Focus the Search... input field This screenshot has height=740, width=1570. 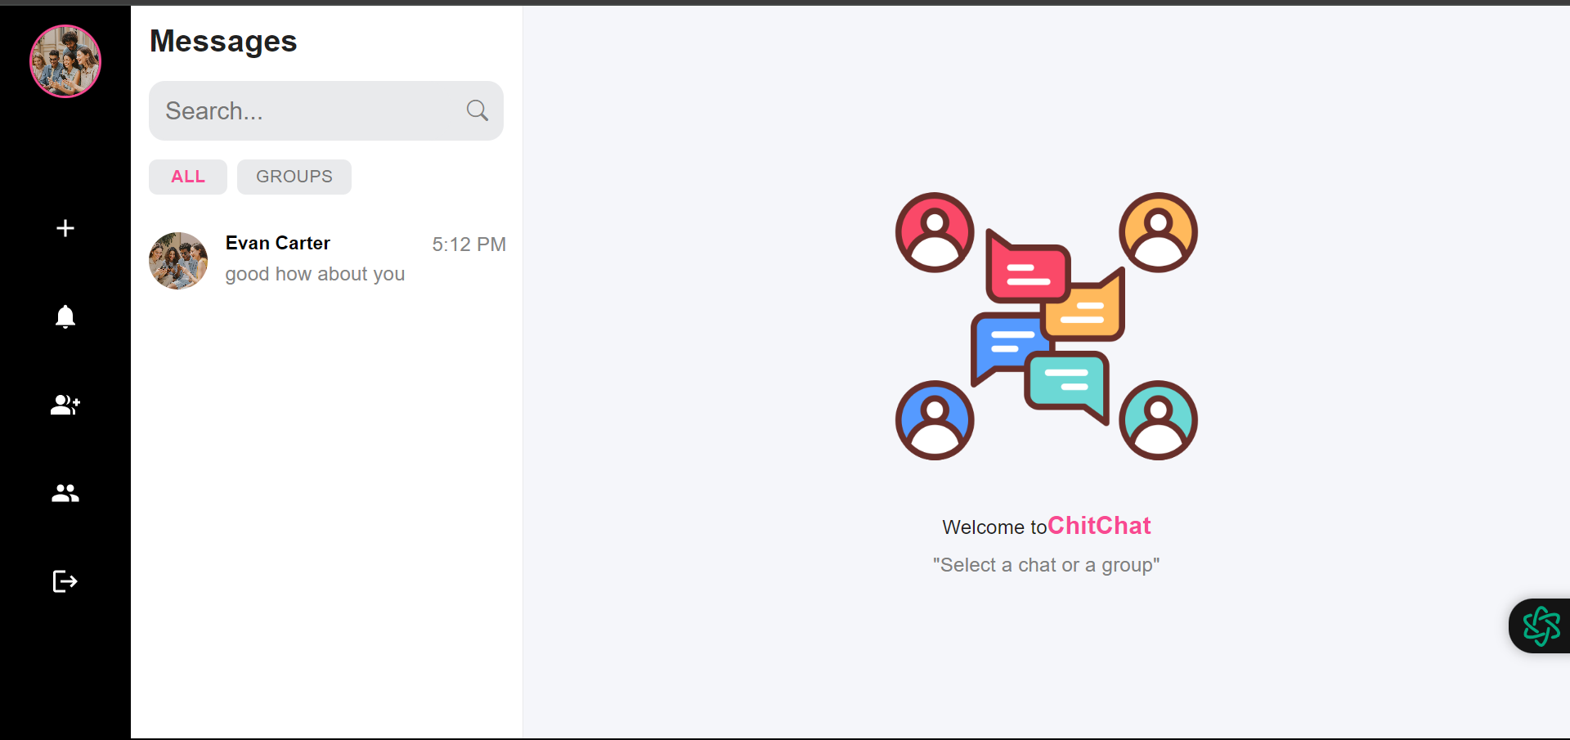326,110
